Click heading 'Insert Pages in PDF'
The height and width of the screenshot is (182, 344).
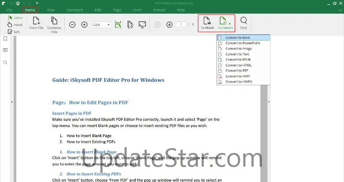tap(72, 113)
